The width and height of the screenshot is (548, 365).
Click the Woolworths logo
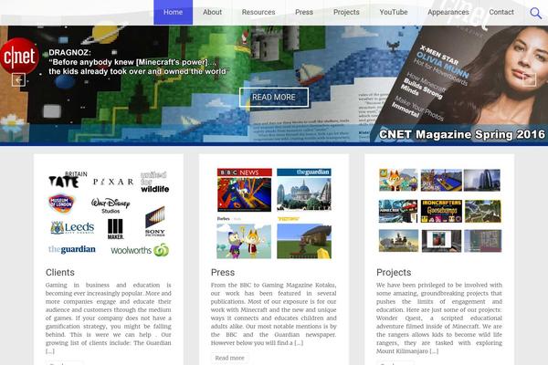click(x=140, y=250)
